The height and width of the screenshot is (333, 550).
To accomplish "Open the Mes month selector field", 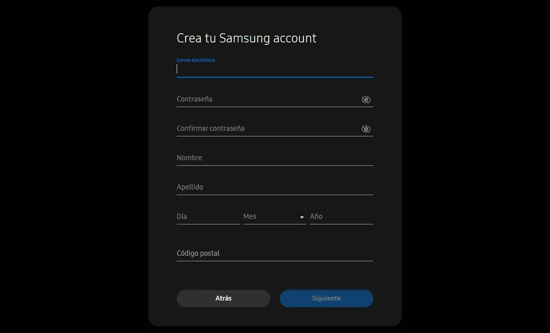I will [270, 216].
